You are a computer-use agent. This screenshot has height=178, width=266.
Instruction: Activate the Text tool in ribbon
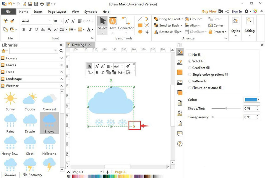click(x=113, y=24)
